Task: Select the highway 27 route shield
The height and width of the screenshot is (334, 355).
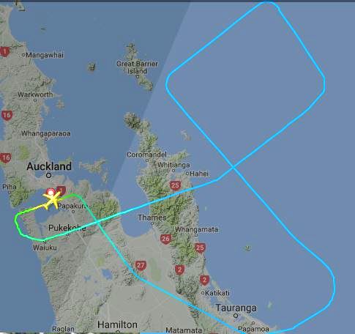Action: point(141,266)
